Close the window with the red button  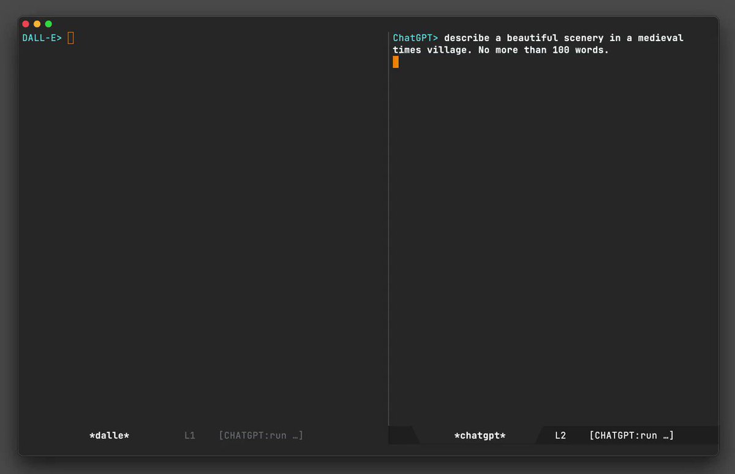coord(26,24)
